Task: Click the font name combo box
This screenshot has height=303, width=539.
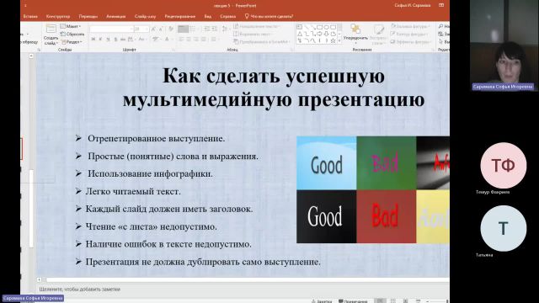Action: tap(111, 29)
